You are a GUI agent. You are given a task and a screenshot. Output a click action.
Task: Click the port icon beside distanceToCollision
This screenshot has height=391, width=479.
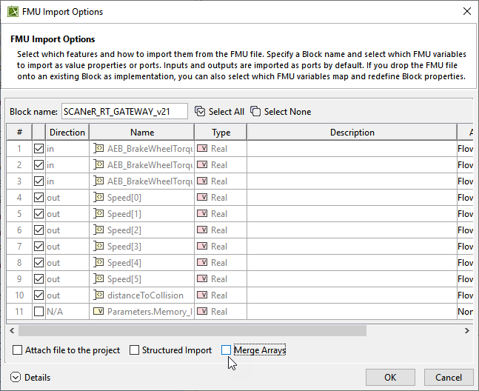[98, 295]
